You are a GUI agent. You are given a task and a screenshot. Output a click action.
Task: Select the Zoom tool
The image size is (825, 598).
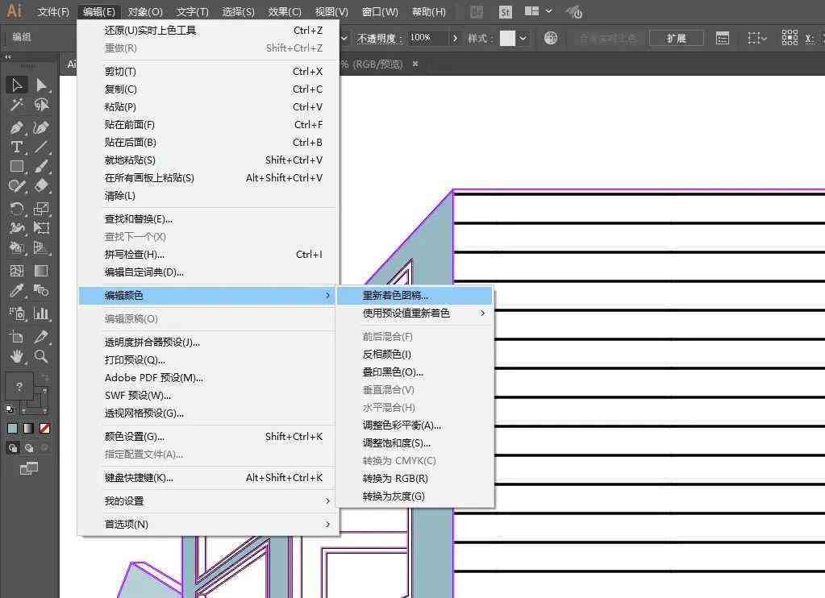(x=41, y=356)
